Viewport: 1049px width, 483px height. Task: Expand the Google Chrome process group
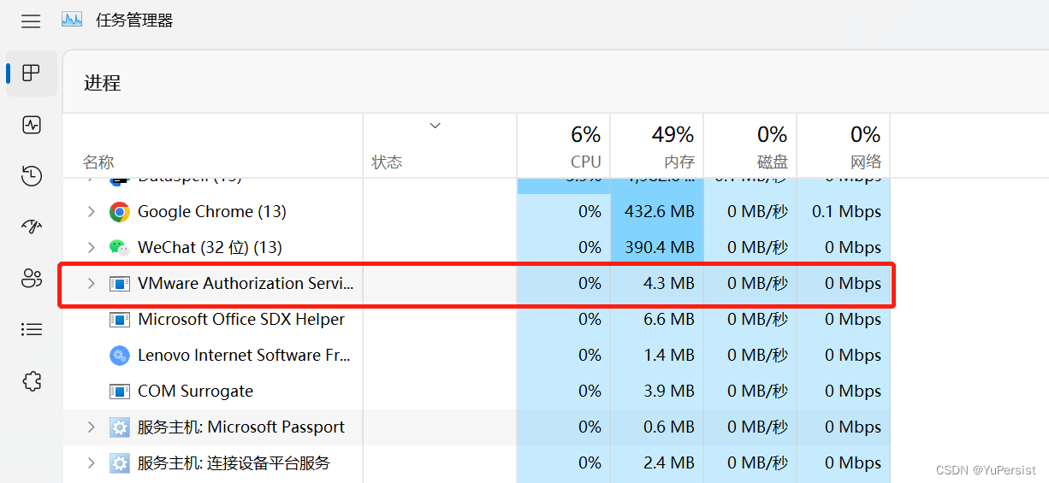click(x=92, y=212)
